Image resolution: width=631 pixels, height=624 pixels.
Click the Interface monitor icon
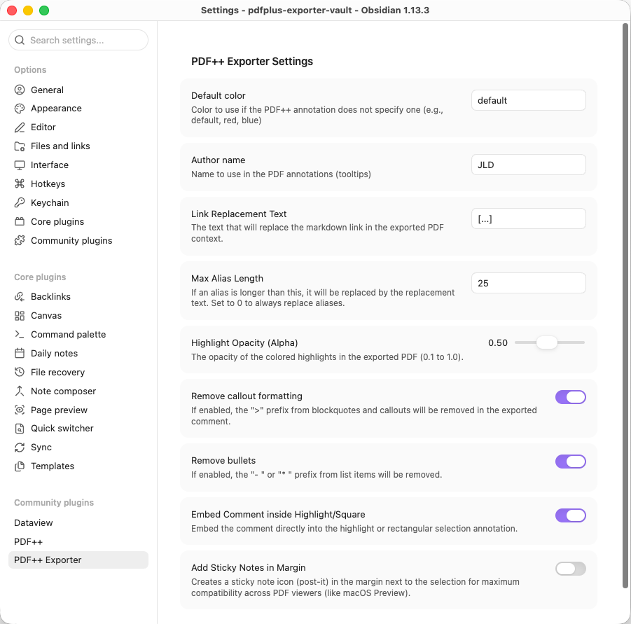pyautogui.click(x=20, y=165)
